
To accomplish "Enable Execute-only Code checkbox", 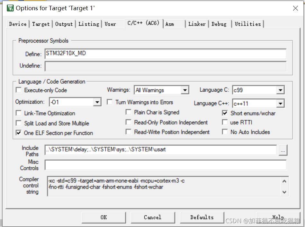I will [x=19, y=90].
